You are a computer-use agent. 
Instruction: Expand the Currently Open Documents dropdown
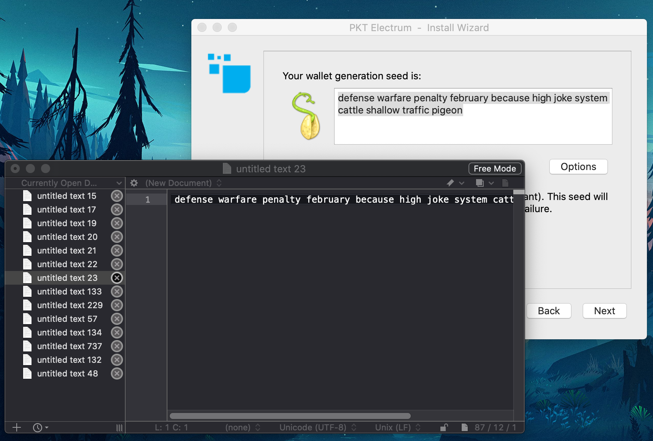tap(119, 183)
